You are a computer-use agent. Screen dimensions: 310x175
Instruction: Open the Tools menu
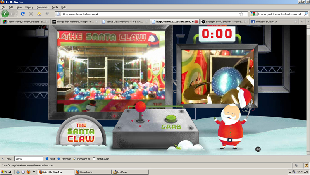55,7
